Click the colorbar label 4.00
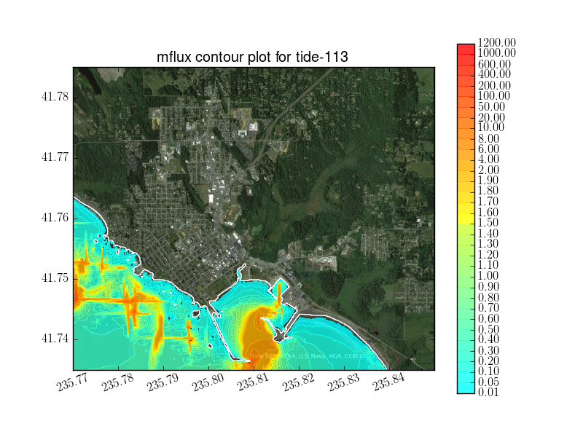 click(488, 160)
